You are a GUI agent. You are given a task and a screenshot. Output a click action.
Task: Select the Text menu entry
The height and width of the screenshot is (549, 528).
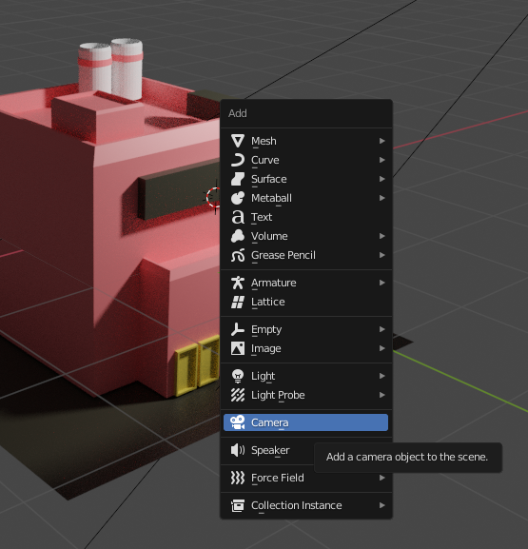pyautogui.click(x=305, y=217)
